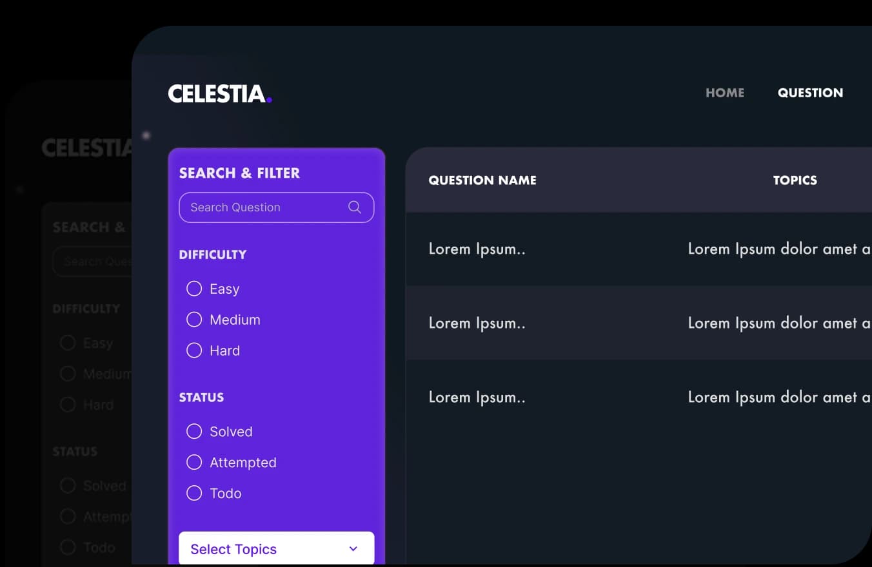872x567 pixels.
Task: Open the third Lorem Ipsum question row
Action: pos(477,398)
